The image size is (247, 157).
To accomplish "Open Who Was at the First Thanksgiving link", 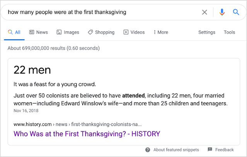I will [x=87, y=134].
